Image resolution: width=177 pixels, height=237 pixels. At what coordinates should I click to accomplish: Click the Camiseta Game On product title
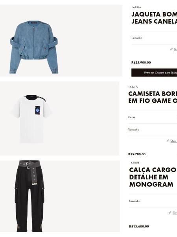(153, 97)
